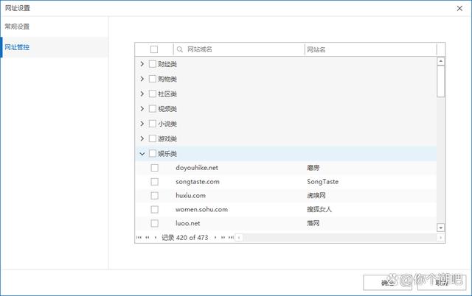Tick the songtaste.com checkbox

[x=154, y=182]
